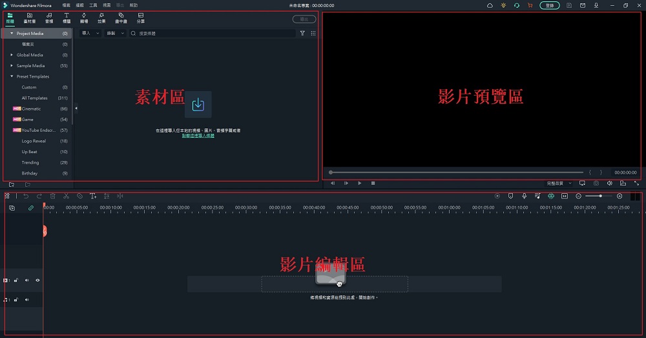Delete selected clip with trash icon

pyautogui.click(x=53, y=196)
